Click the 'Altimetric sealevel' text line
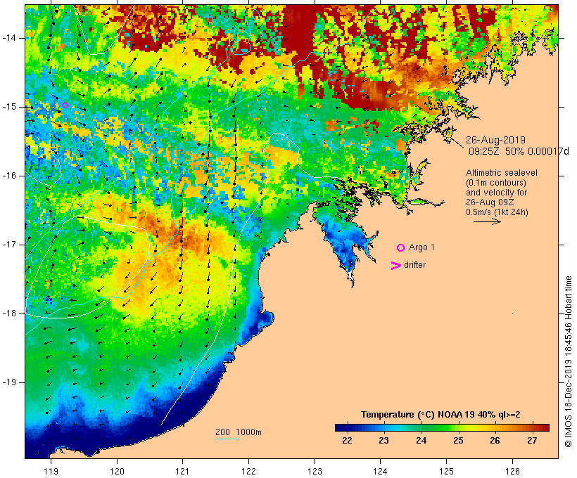The image size is (577, 478). pos(501,173)
